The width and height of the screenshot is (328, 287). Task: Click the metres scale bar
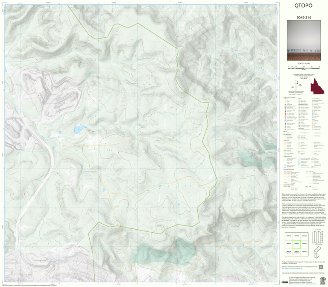[304, 68]
